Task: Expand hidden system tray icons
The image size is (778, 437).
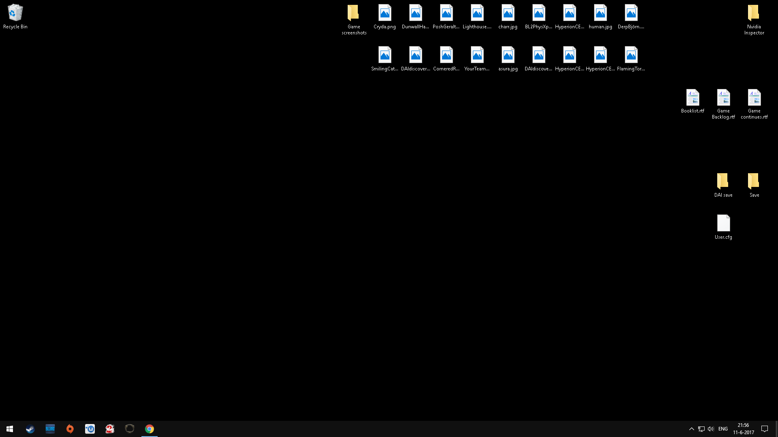Action: click(692, 429)
